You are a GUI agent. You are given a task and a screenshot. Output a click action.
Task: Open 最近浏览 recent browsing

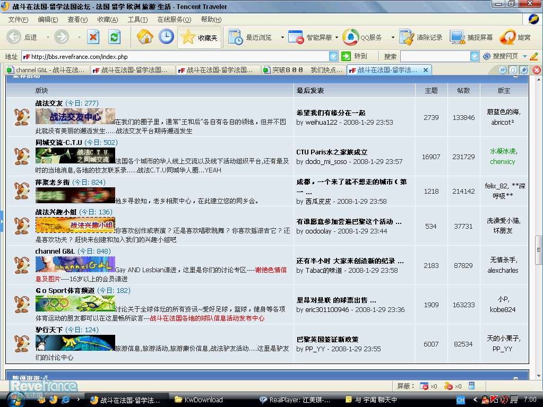(250, 37)
